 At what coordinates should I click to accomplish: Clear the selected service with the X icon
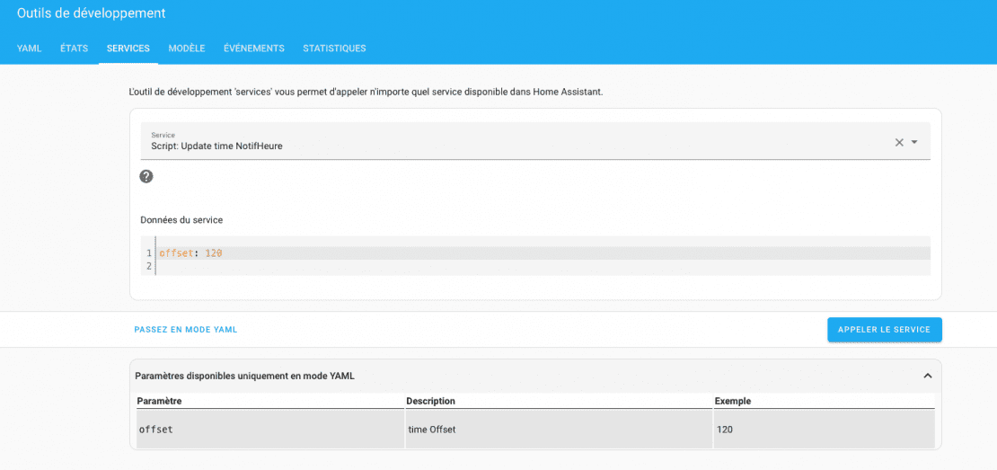899,142
